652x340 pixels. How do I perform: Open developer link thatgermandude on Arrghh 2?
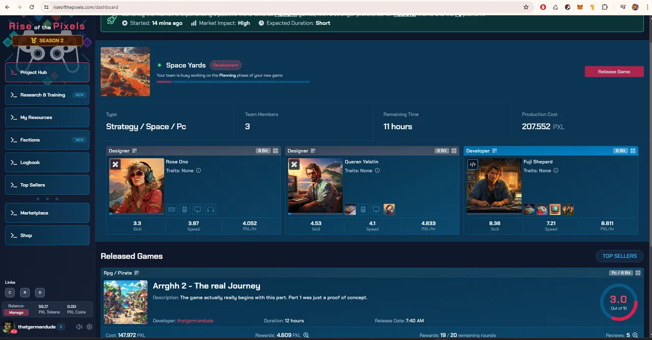195,321
